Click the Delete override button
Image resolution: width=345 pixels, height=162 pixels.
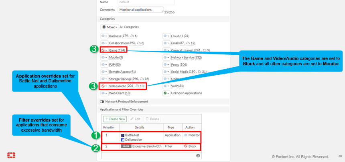pos(152,119)
